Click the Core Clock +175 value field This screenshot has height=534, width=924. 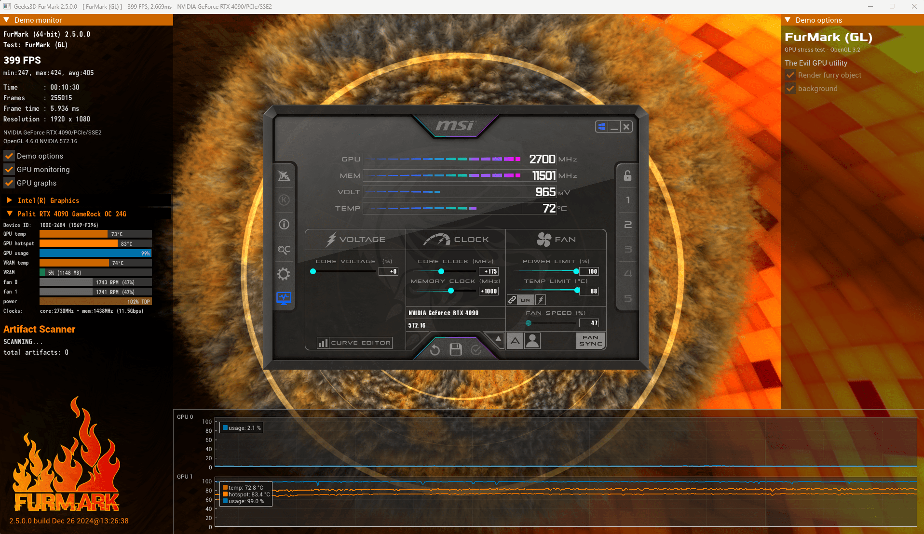coord(489,271)
